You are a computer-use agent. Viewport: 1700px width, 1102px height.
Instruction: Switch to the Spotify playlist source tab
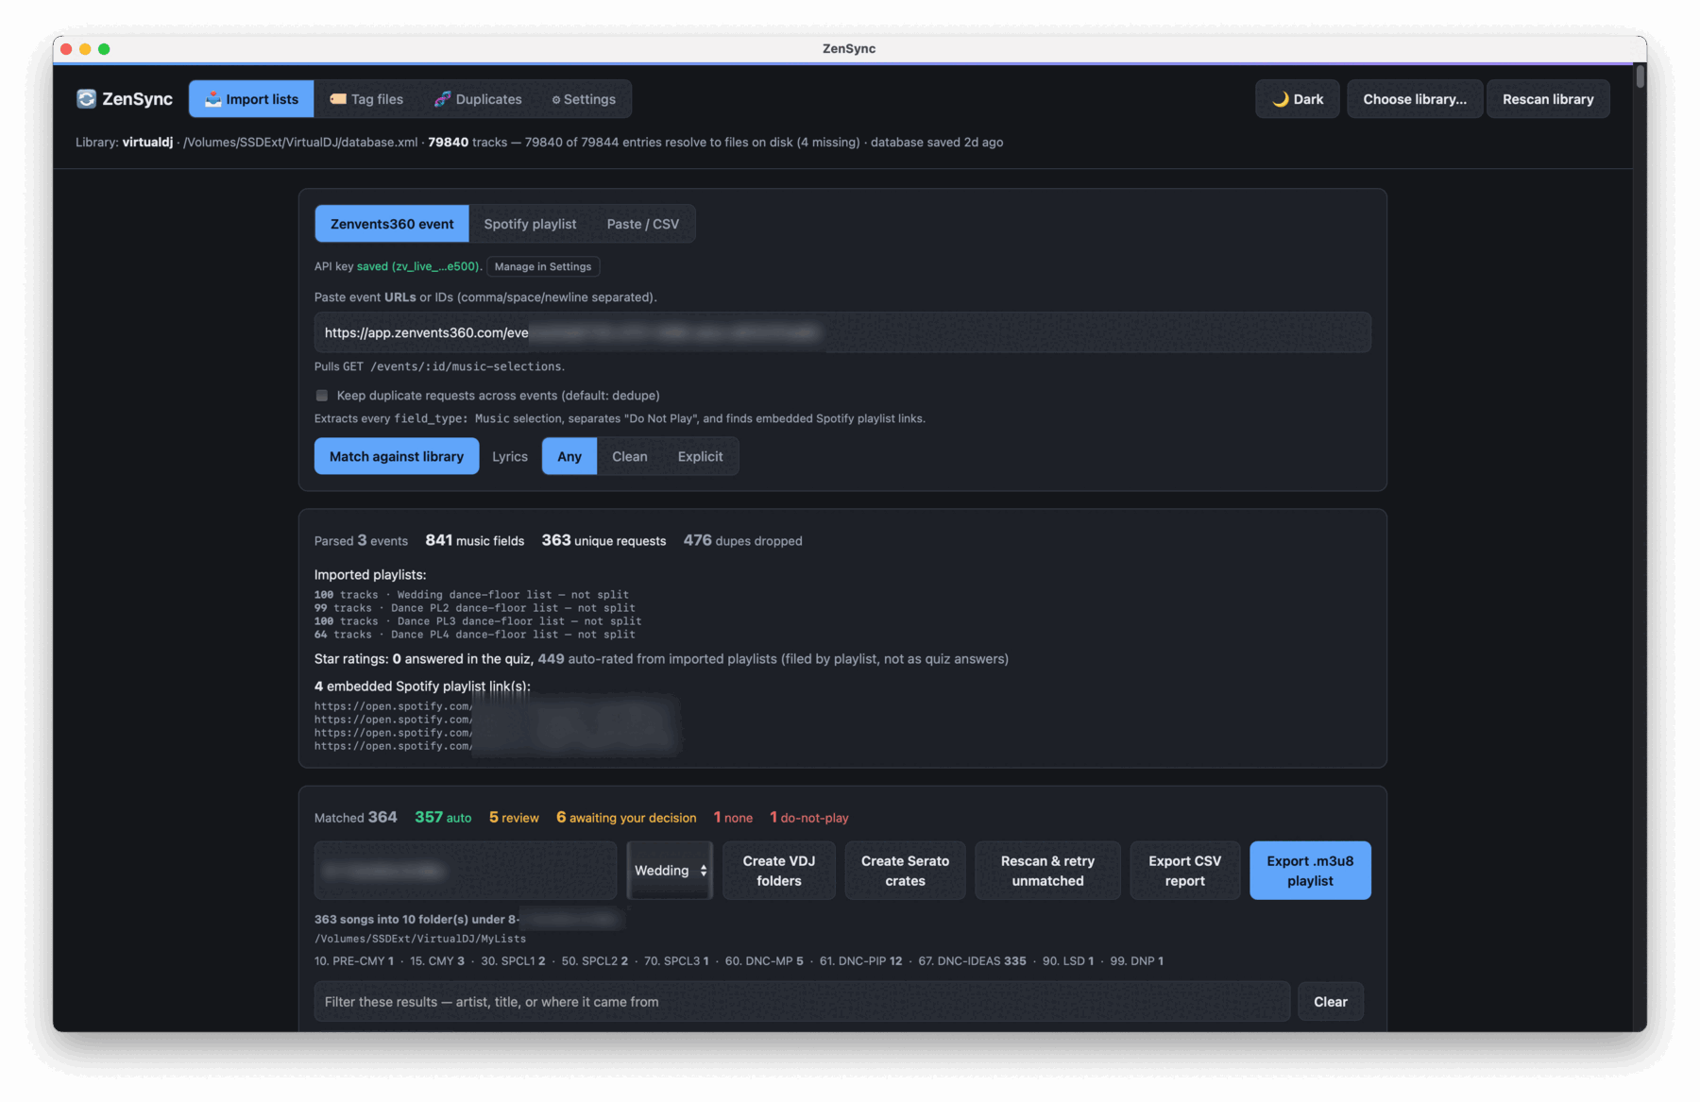[x=530, y=224]
